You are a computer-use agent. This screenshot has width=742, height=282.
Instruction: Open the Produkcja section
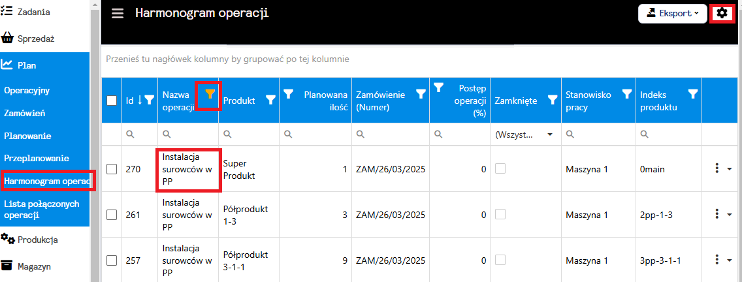38,240
